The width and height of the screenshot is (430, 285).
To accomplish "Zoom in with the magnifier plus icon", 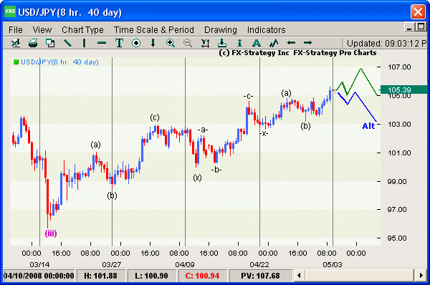I will click(171, 43).
